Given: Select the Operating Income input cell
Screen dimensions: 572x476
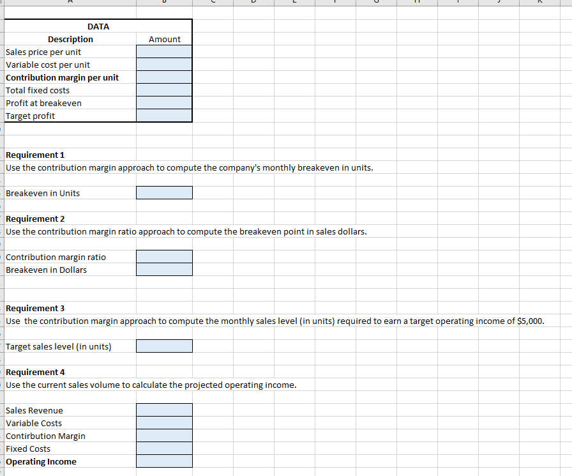Looking at the screenshot, I should (164, 461).
